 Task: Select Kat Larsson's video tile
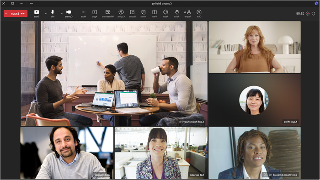pos(161,153)
